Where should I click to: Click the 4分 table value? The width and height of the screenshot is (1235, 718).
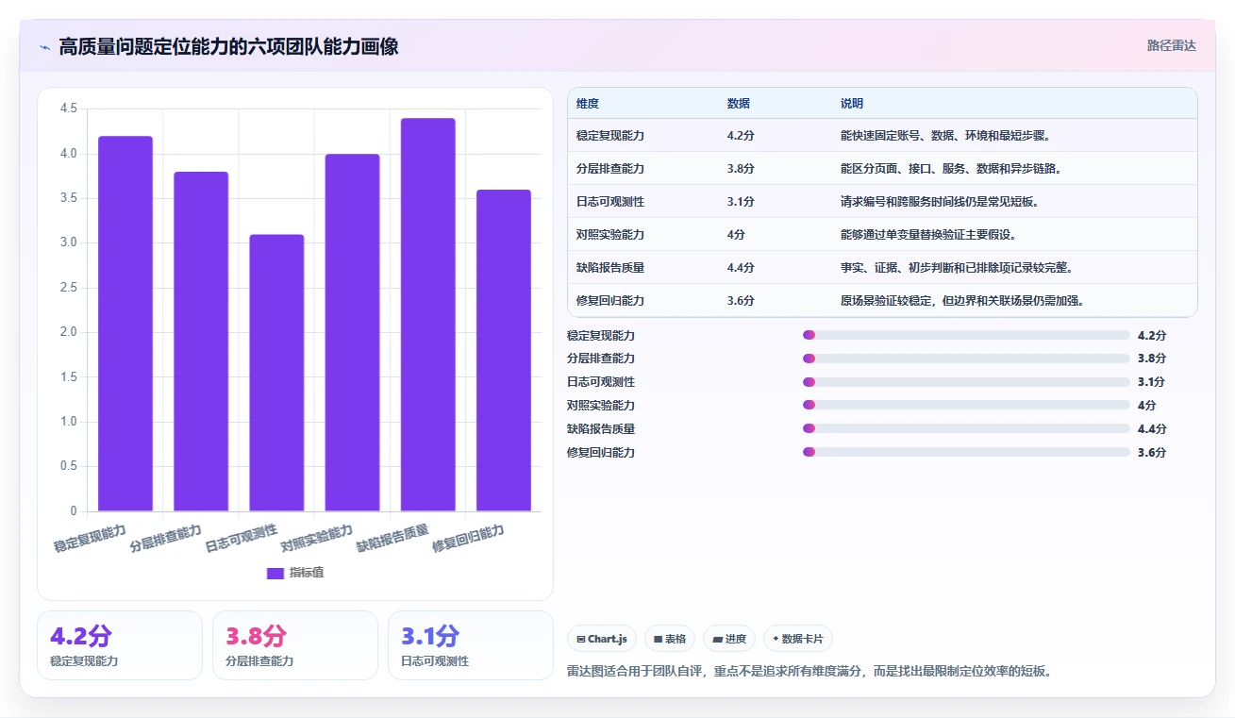[x=736, y=235]
